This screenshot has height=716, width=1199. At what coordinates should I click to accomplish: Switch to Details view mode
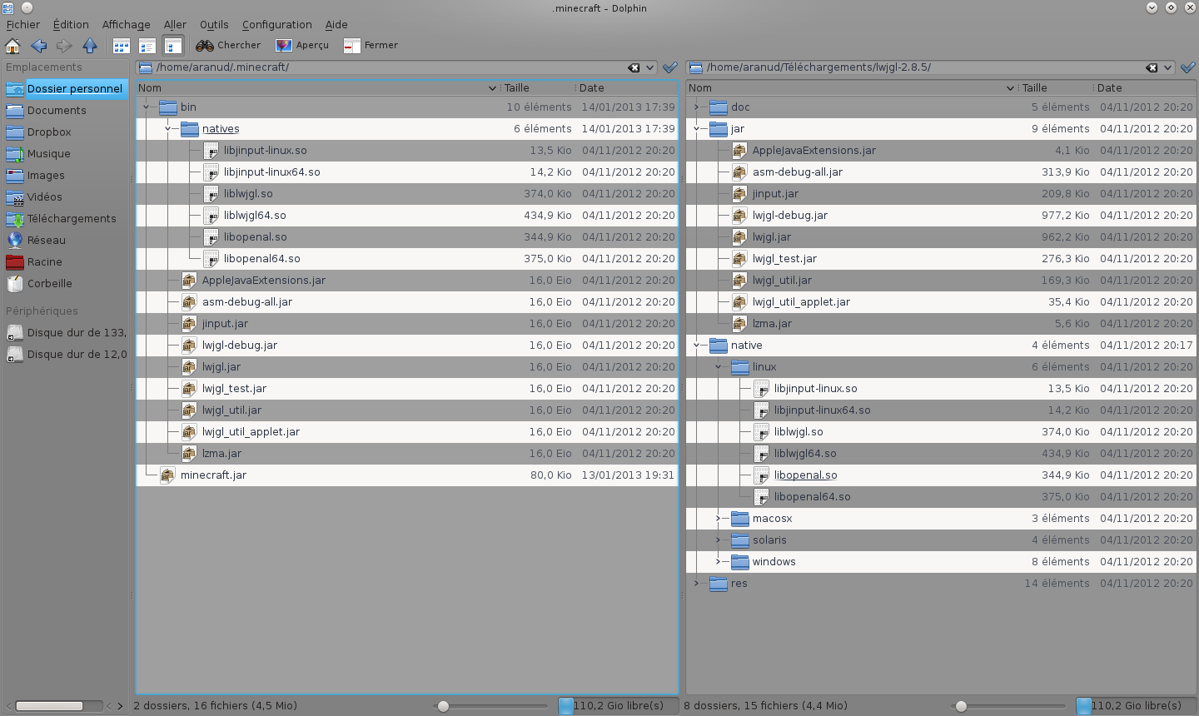coord(173,46)
